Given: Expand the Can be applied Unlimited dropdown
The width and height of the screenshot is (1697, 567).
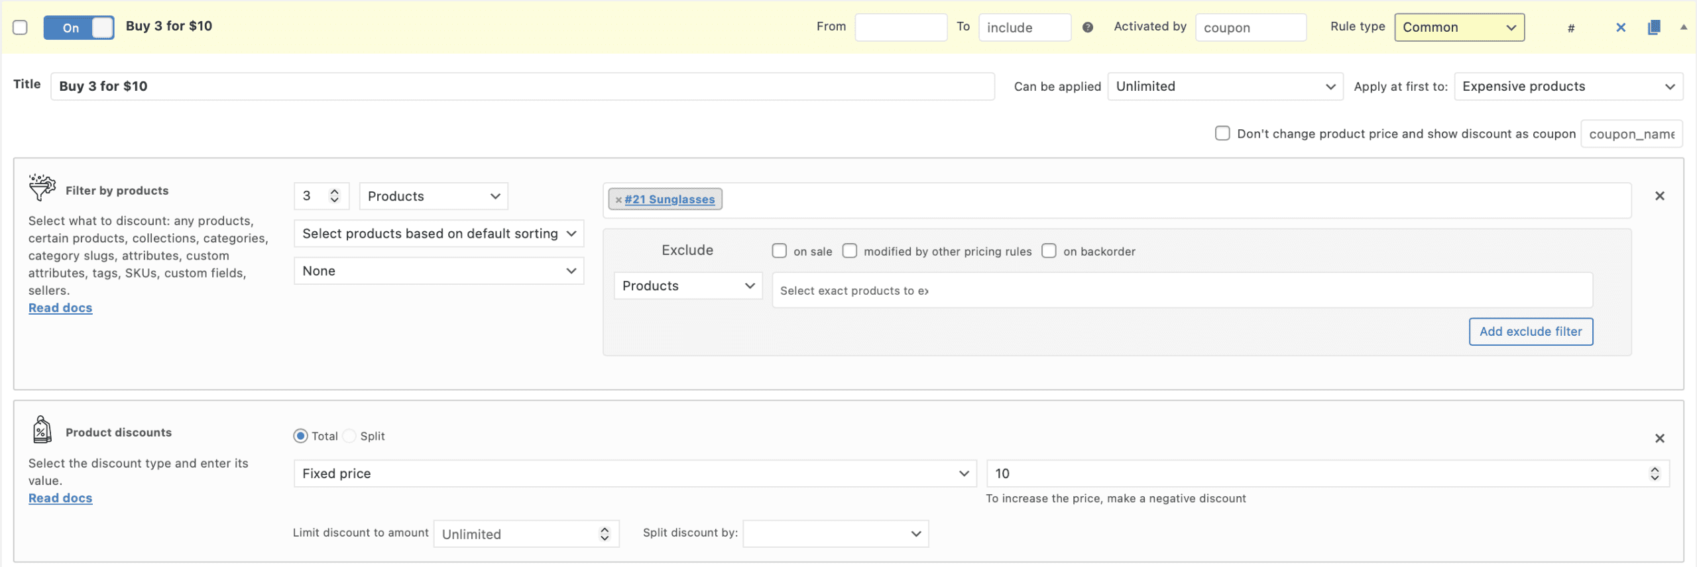Looking at the screenshot, I should click(x=1224, y=87).
